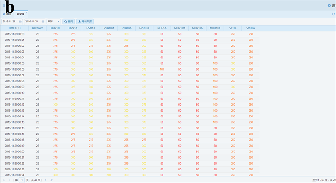The image size is (336, 183).
Task: Close the 能见度 tab
Action: [26, 12]
